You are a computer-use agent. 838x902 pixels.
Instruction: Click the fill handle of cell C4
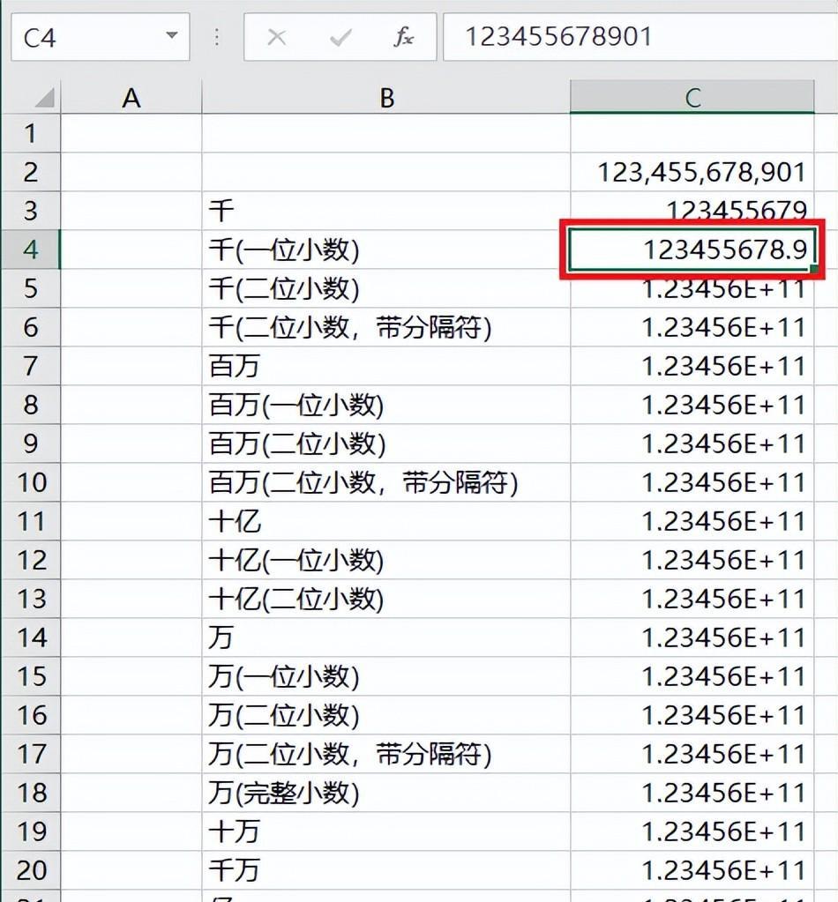814,269
